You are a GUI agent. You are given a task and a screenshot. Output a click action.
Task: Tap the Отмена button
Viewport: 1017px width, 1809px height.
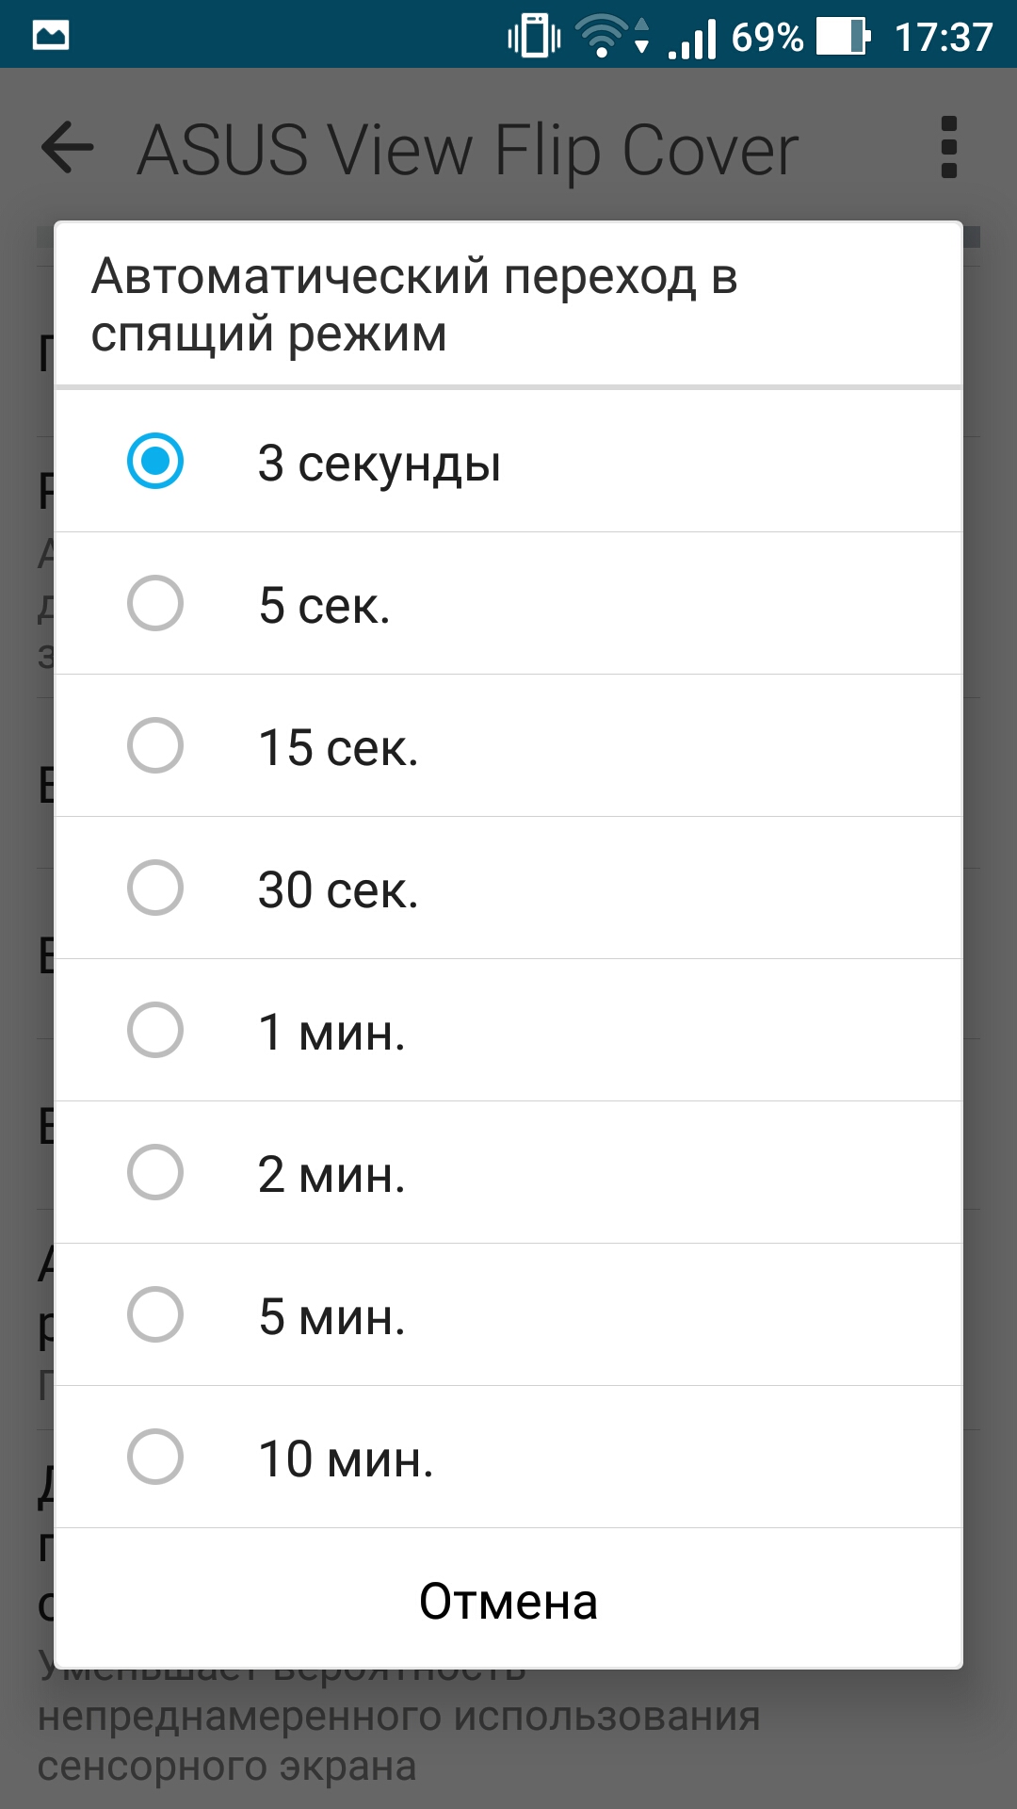508,1601
